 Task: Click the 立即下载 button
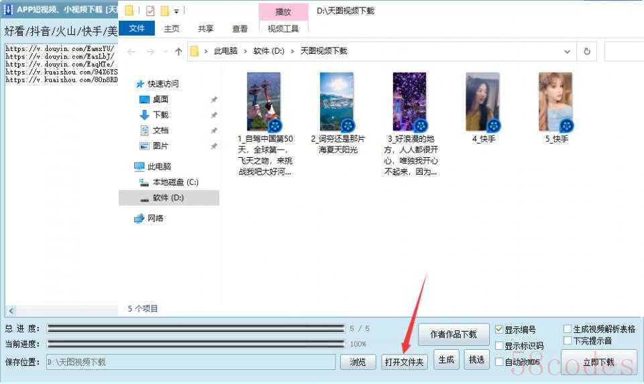point(599,363)
